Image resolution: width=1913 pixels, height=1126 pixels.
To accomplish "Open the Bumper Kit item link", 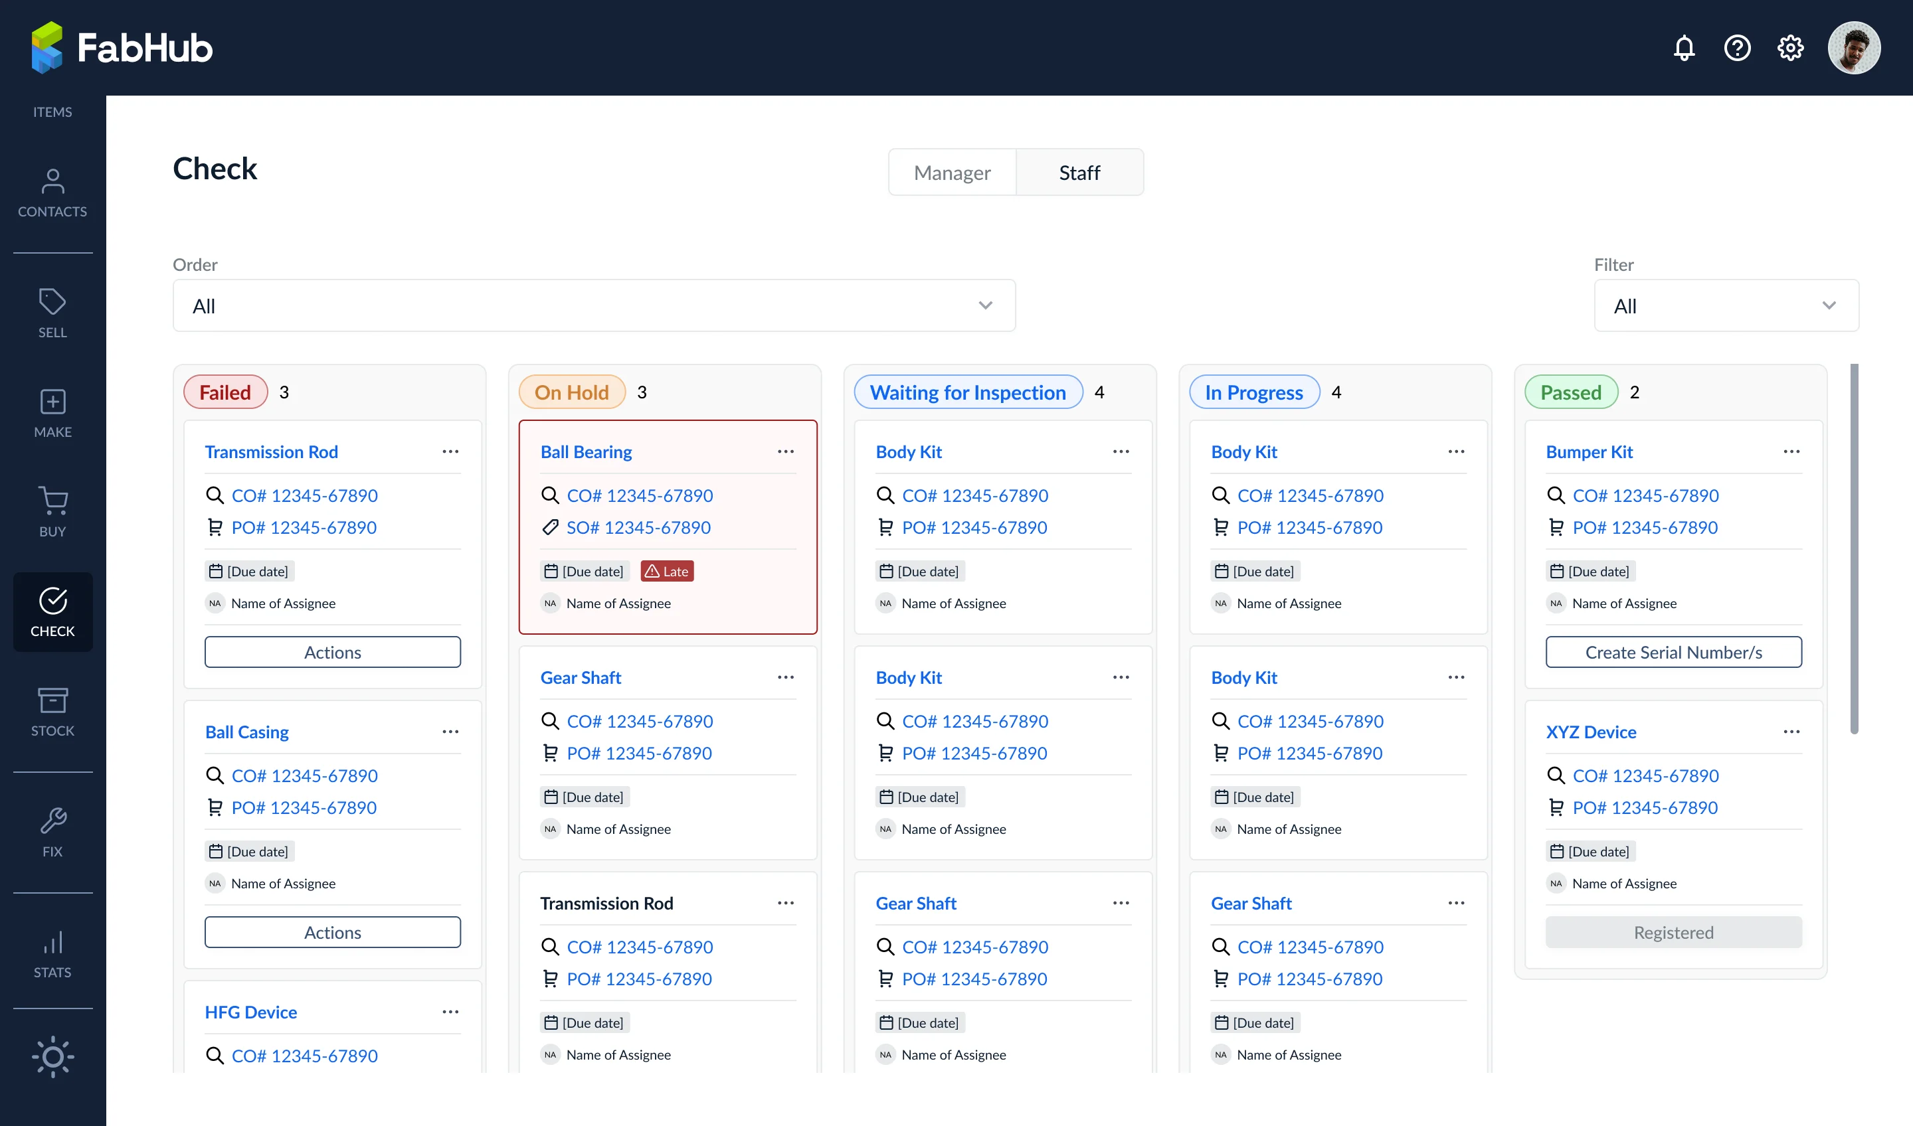I will click(1590, 451).
